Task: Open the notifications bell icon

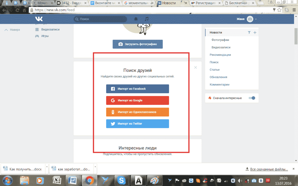Action: click(136, 19)
